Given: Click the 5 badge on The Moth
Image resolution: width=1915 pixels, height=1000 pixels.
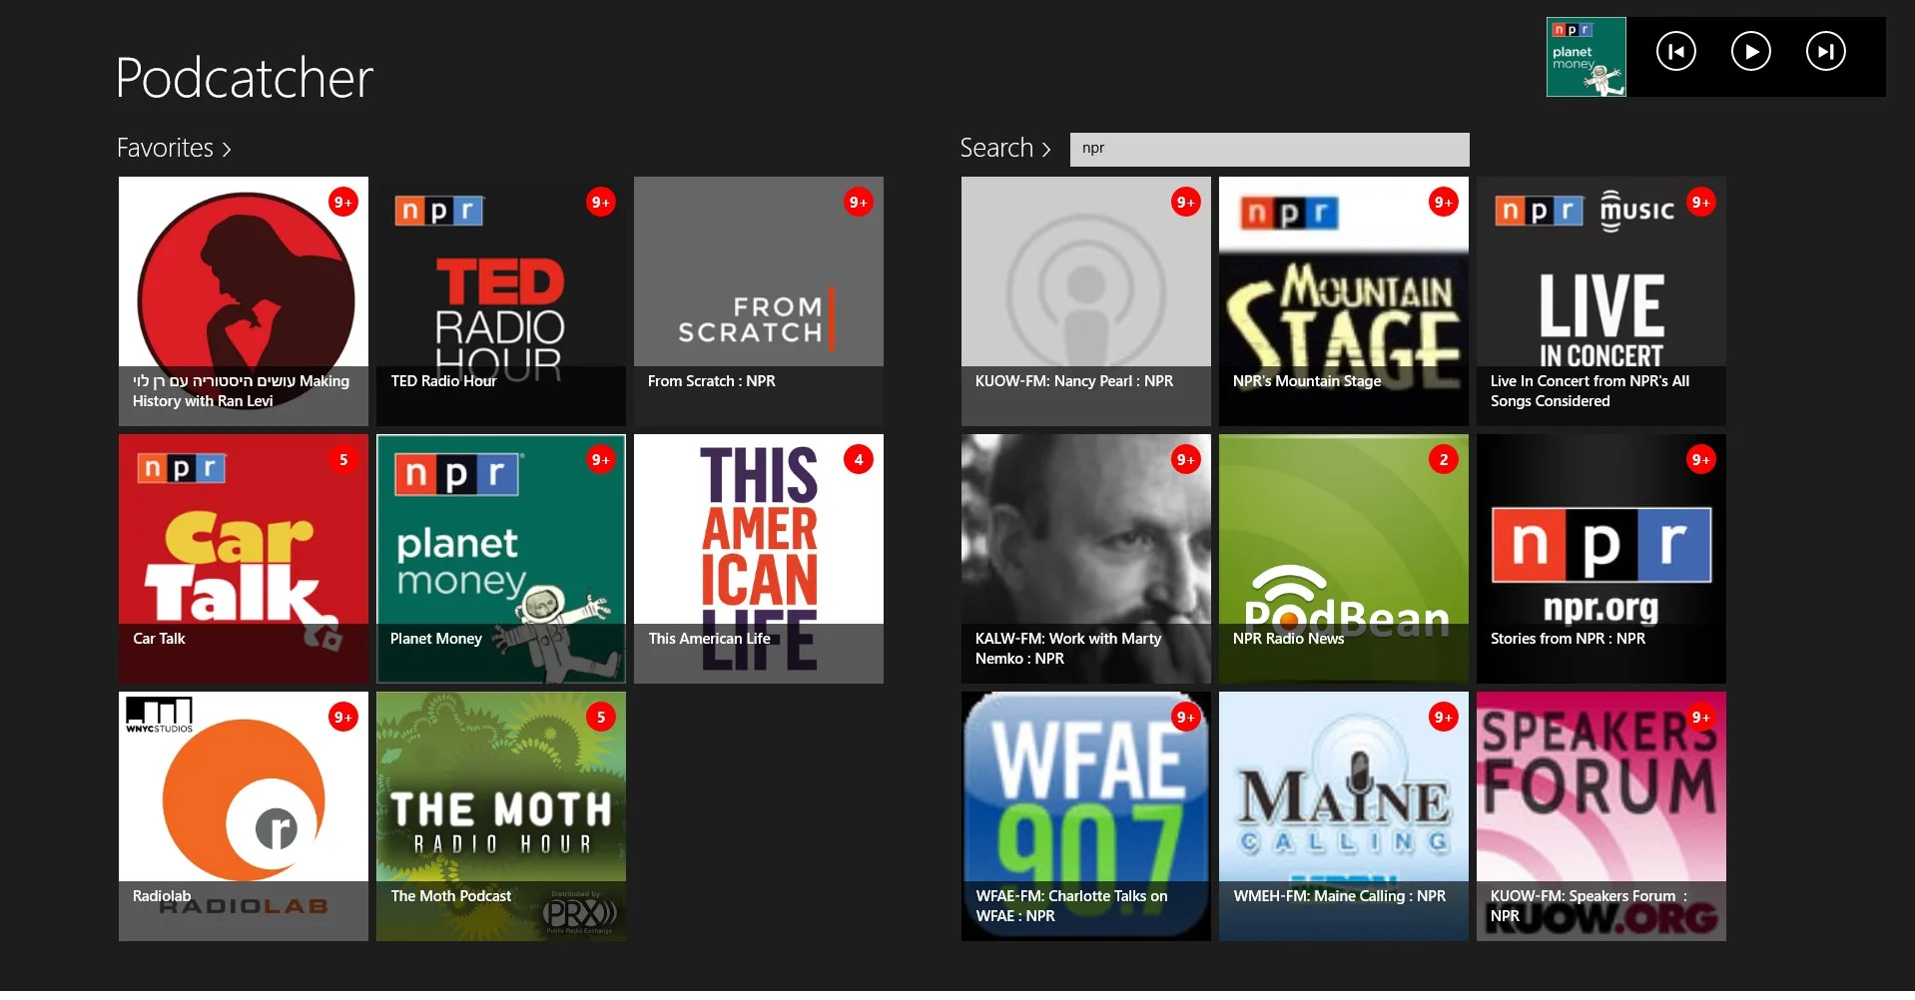Looking at the screenshot, I should (x=601, y=718).
